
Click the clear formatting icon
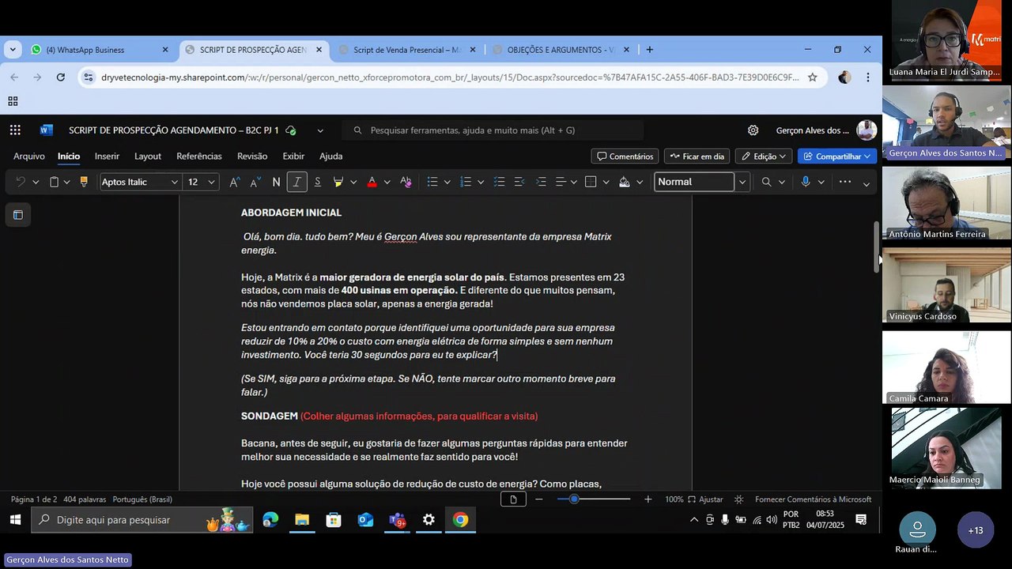(406, 182)
